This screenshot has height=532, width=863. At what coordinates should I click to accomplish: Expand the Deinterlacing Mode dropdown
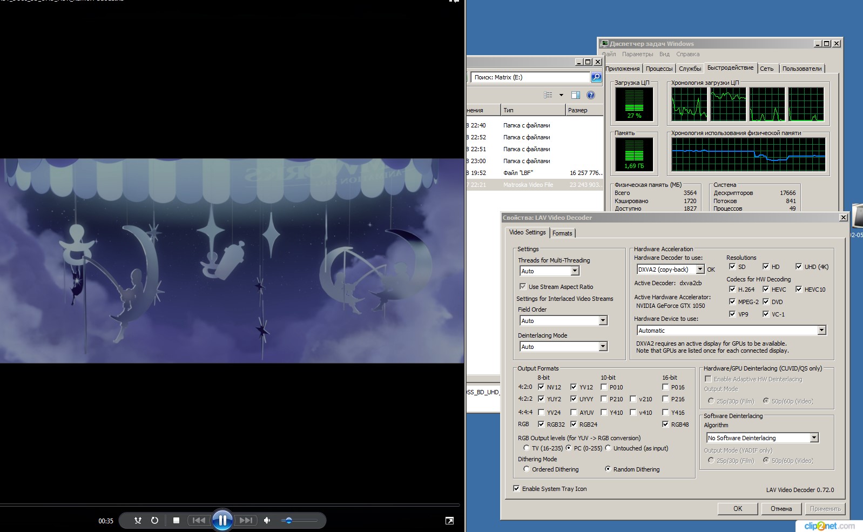tap(603, 347)
